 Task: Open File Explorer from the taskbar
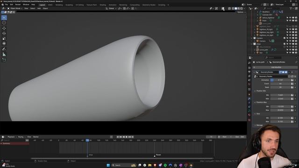click(150, 165)
